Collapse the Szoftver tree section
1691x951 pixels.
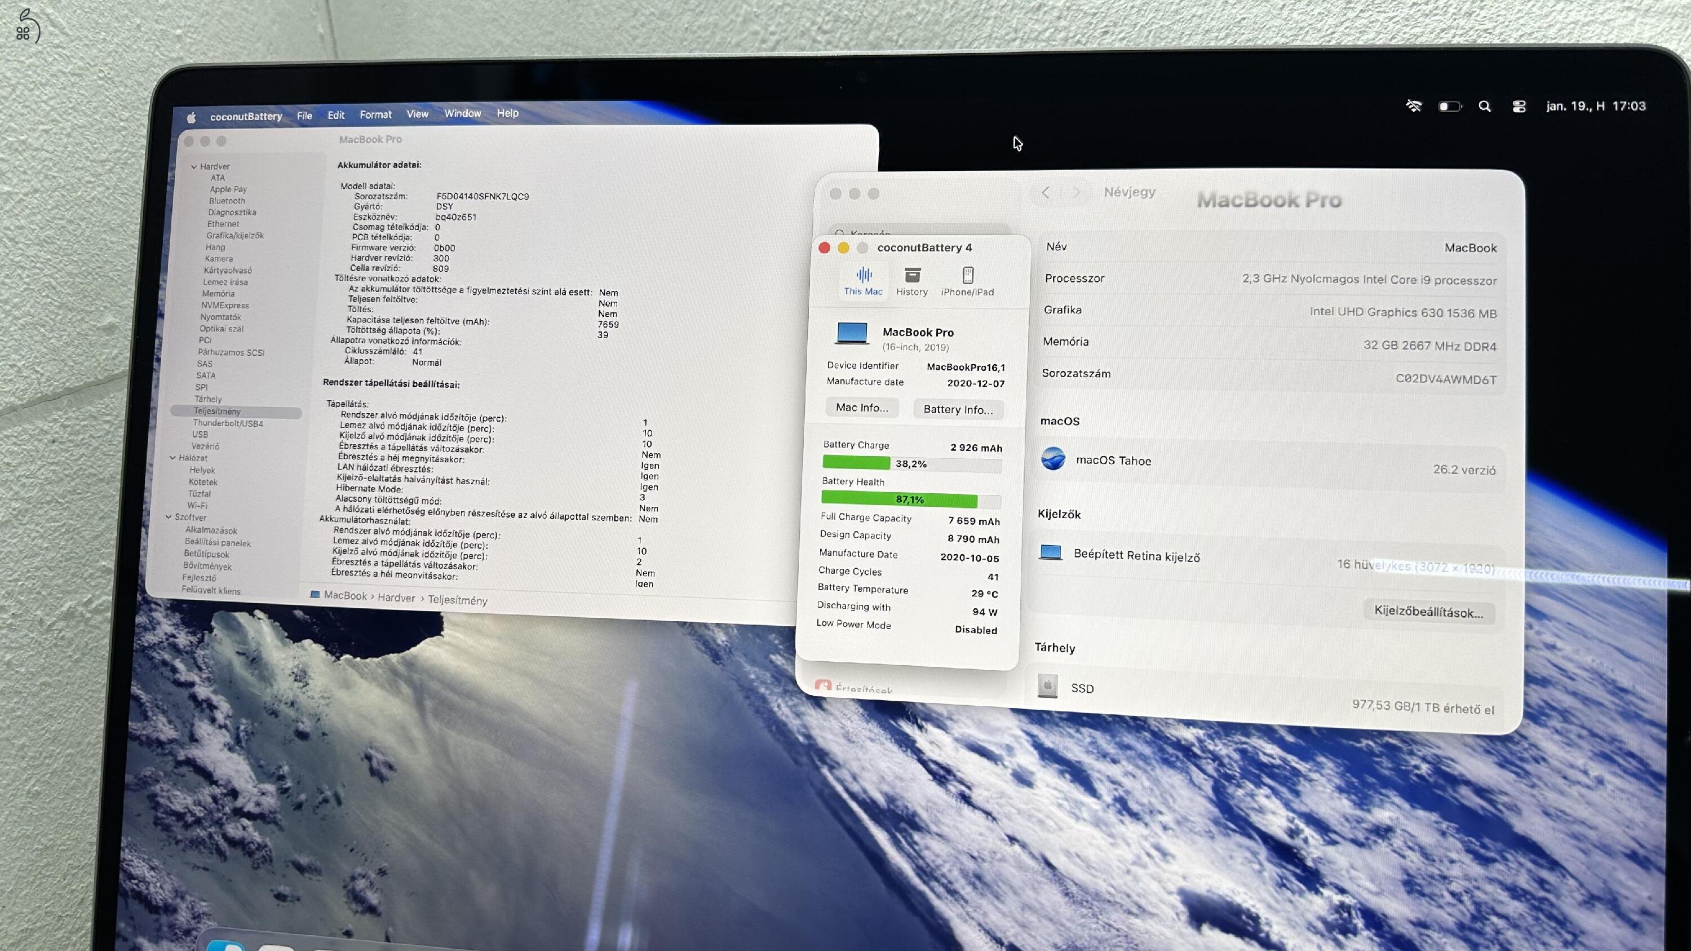(170, 517)
